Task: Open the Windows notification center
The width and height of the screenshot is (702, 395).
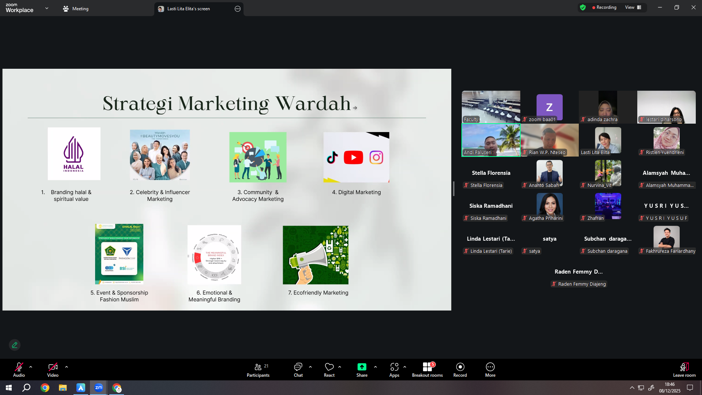Action: 690,388
